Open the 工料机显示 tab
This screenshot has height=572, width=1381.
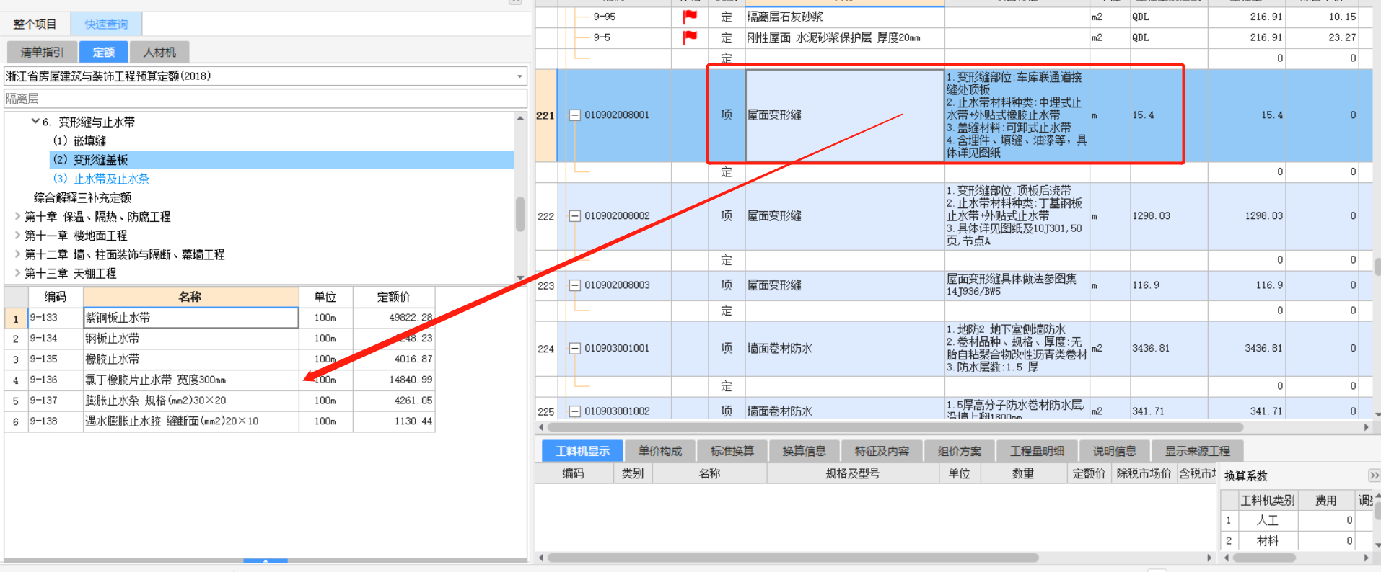[x=582, y=451]
